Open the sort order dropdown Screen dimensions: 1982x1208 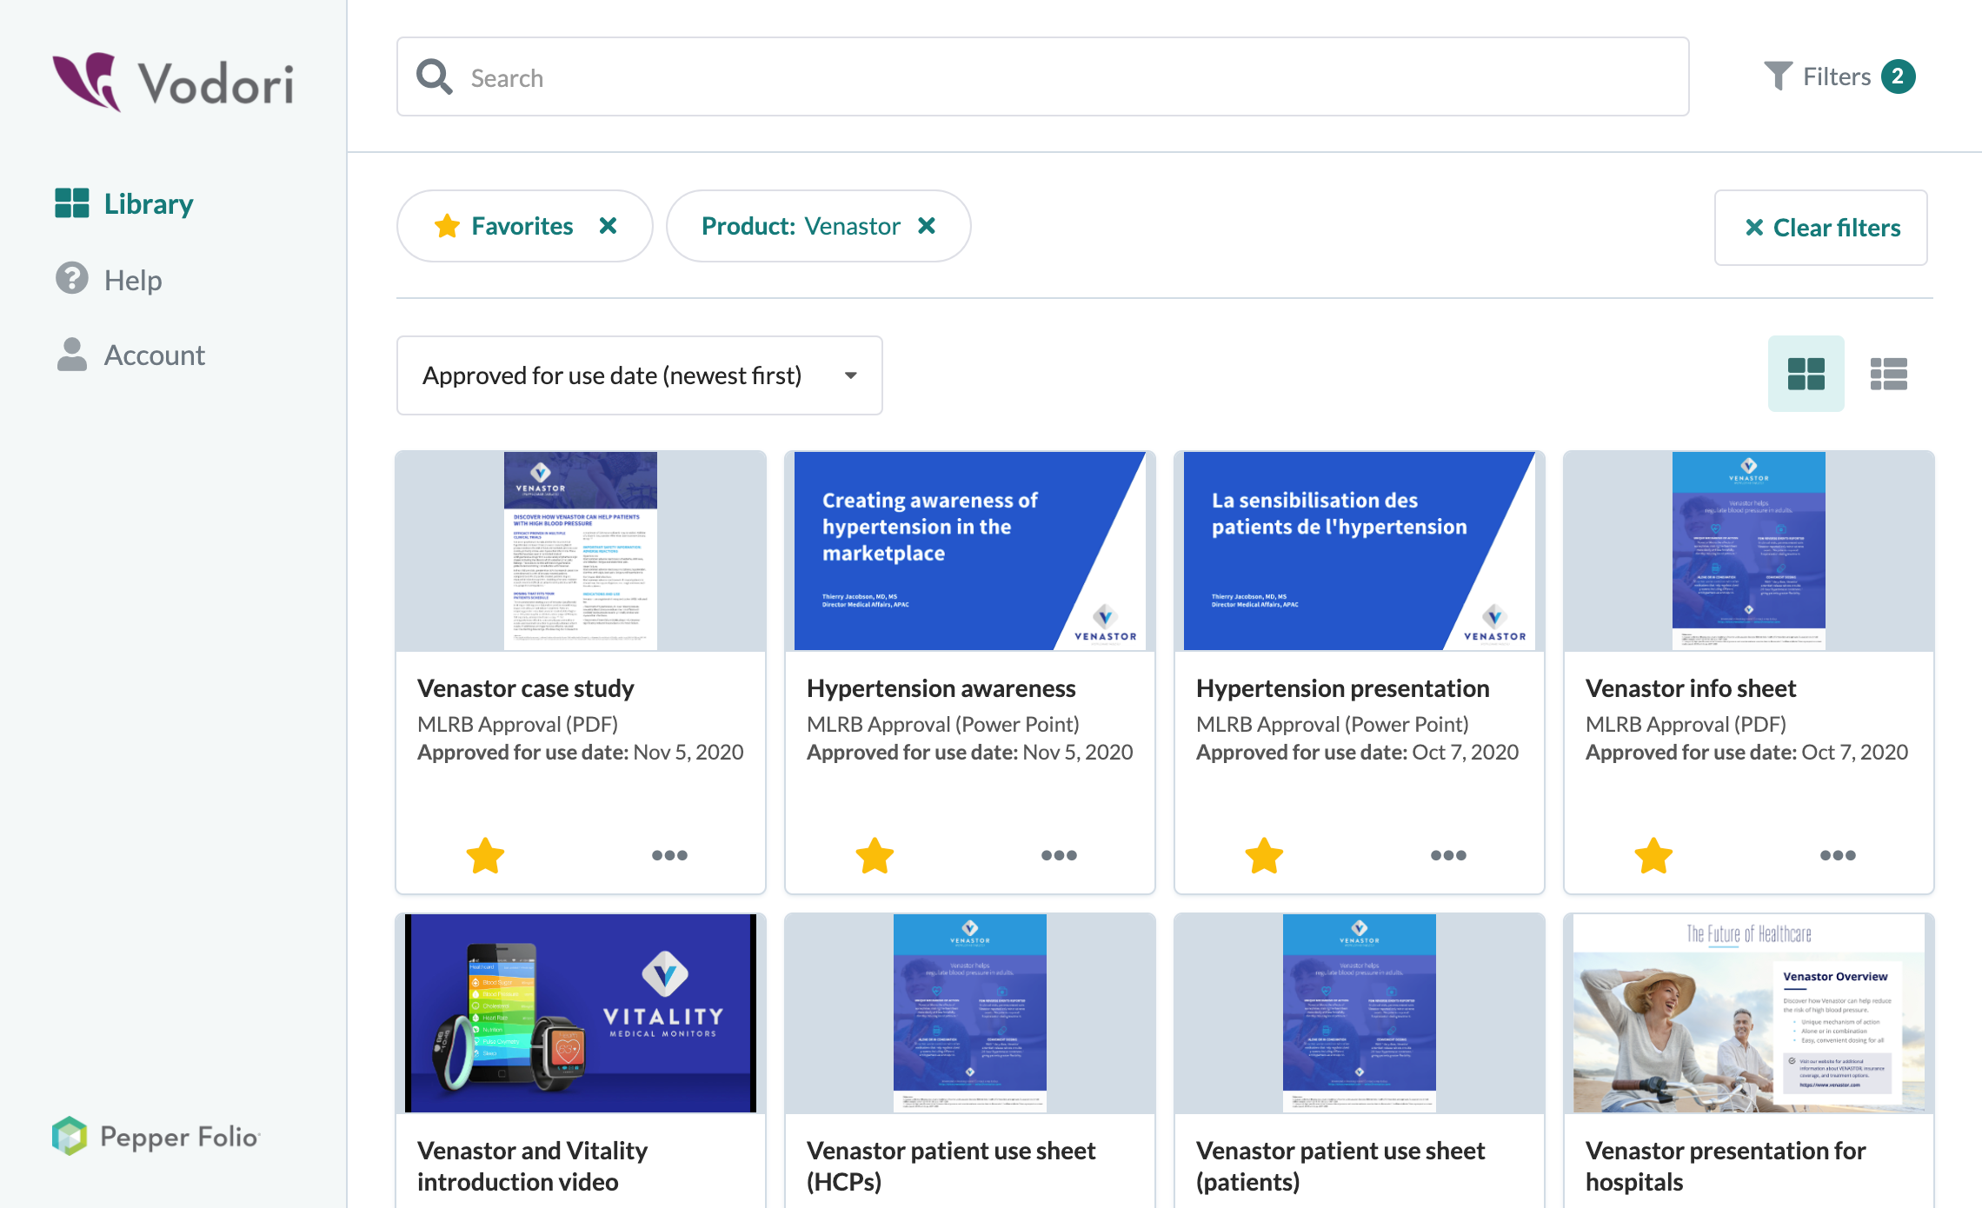pos(639,375)
